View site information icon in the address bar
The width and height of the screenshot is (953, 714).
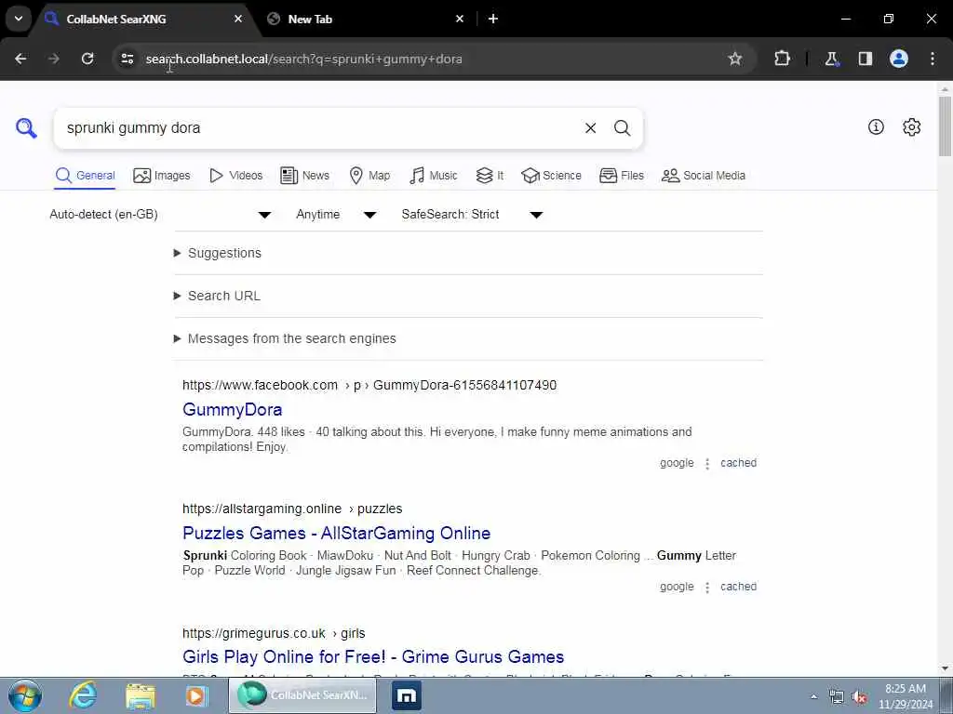click(x=127, y=59)
